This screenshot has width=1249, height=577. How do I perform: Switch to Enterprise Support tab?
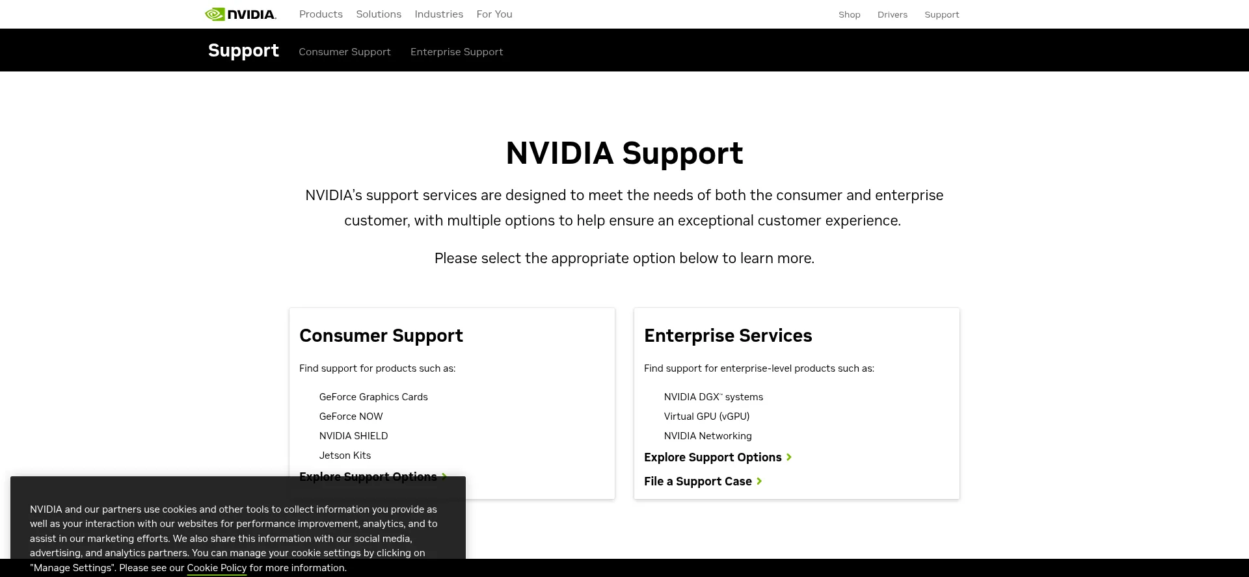(457, 52)
